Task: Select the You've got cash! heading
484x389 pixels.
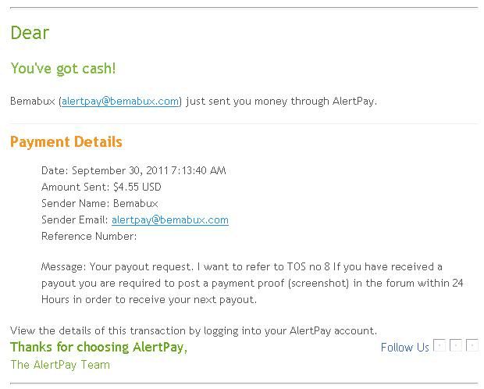Action: (x=63, y=69)
